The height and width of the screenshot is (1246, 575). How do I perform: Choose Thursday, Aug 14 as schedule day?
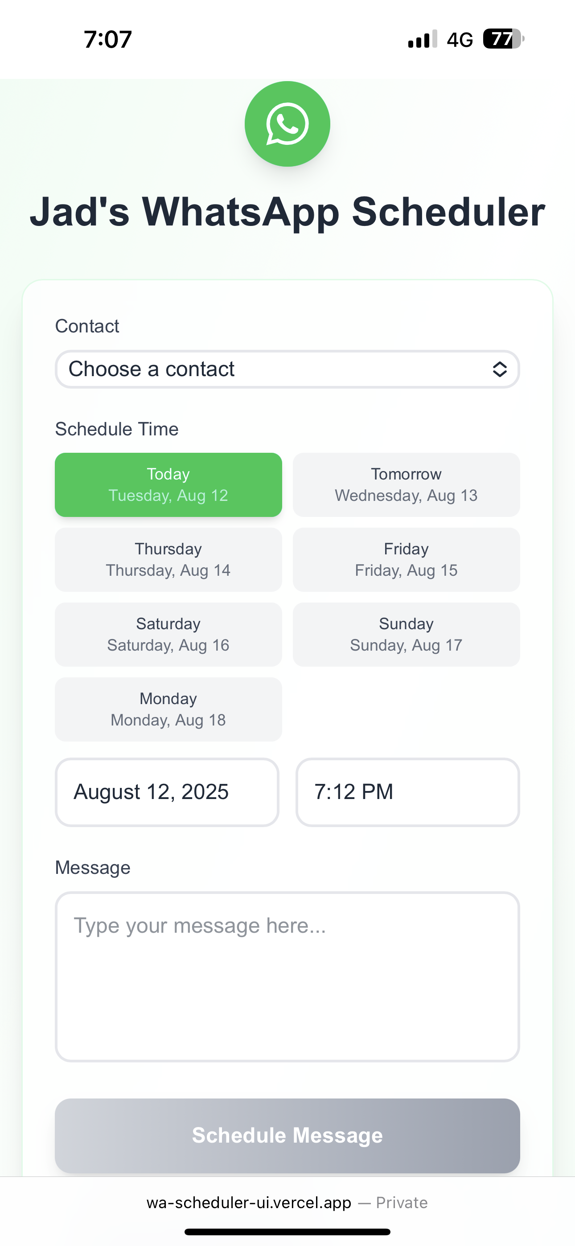click(168, 560)
